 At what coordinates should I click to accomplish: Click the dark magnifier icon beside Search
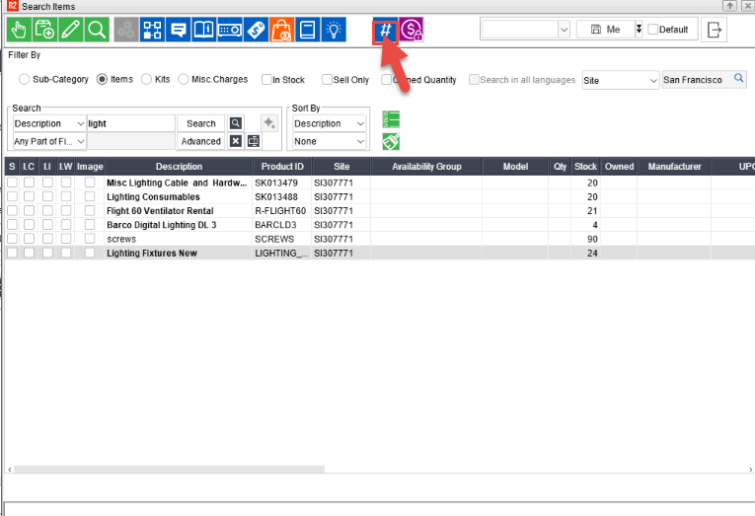(x=236, y=123)
